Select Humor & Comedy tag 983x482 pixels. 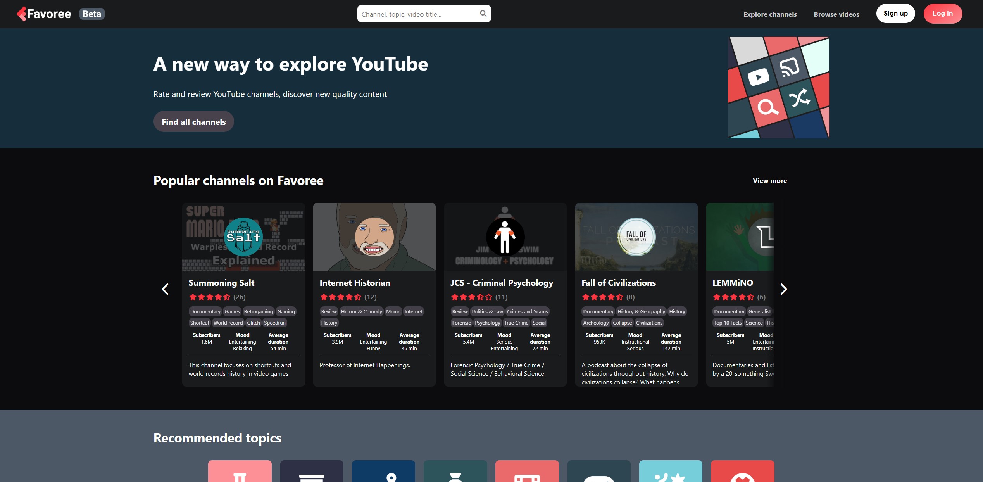(x=361, y=311)
